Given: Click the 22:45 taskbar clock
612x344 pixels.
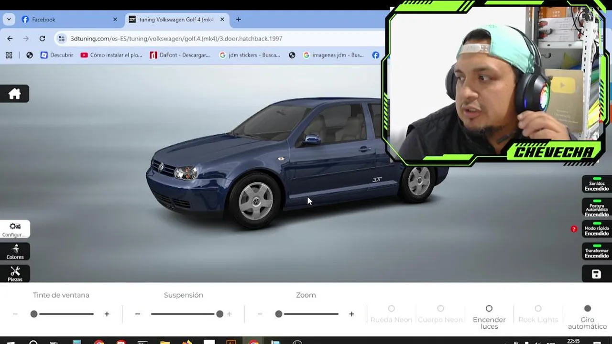Looking at the screenshot, I should [573, 341].
